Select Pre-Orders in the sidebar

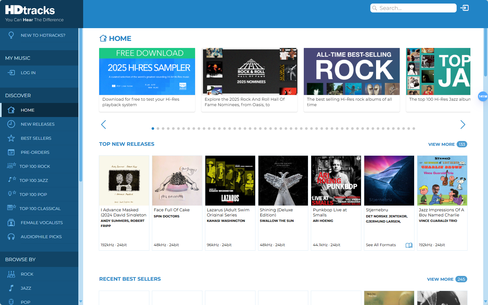[x=35, y=152]
